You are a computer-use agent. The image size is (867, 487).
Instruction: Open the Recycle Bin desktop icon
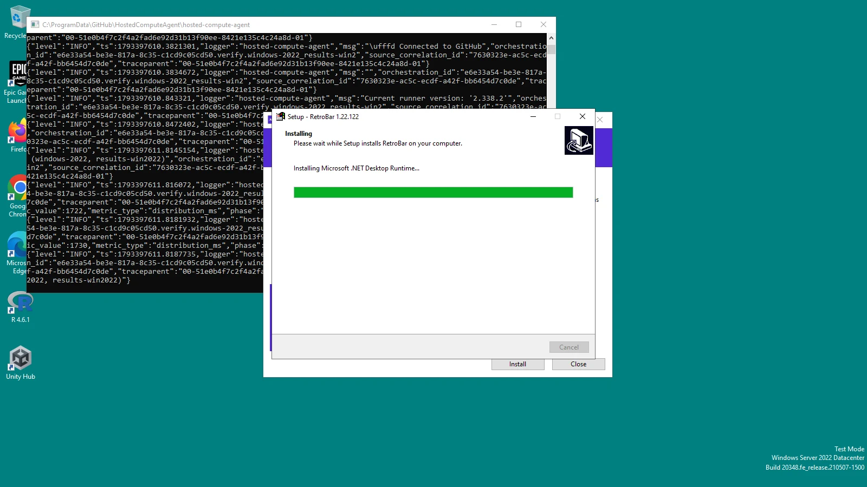(16, 22)
